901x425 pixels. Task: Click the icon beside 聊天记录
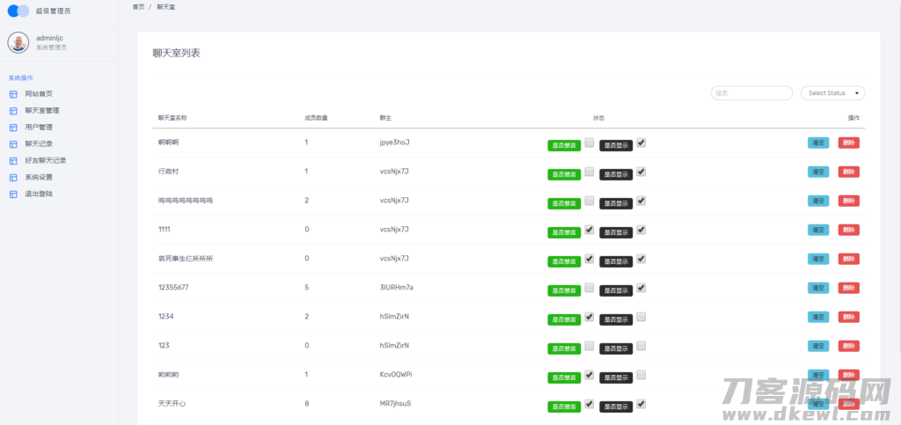(x=13, y=144)
